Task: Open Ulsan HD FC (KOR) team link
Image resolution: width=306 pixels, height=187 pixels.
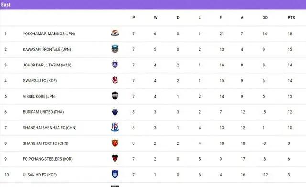Action: point(40,175)
